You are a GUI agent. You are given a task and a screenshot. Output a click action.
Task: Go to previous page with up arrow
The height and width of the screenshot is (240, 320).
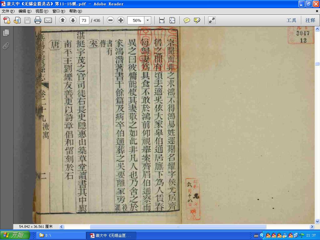(x=62, y=20)
